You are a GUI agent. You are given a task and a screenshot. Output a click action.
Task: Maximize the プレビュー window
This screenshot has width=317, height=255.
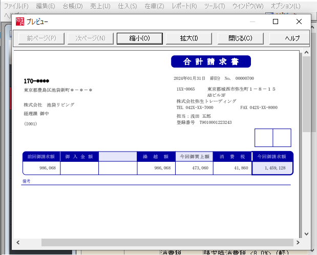click(276, 22)
